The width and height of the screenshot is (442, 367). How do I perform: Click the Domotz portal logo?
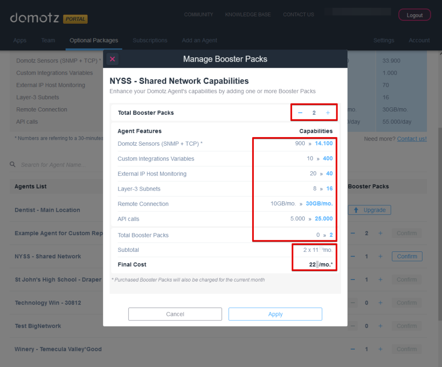pyautogui.click(x=48, y=18)
